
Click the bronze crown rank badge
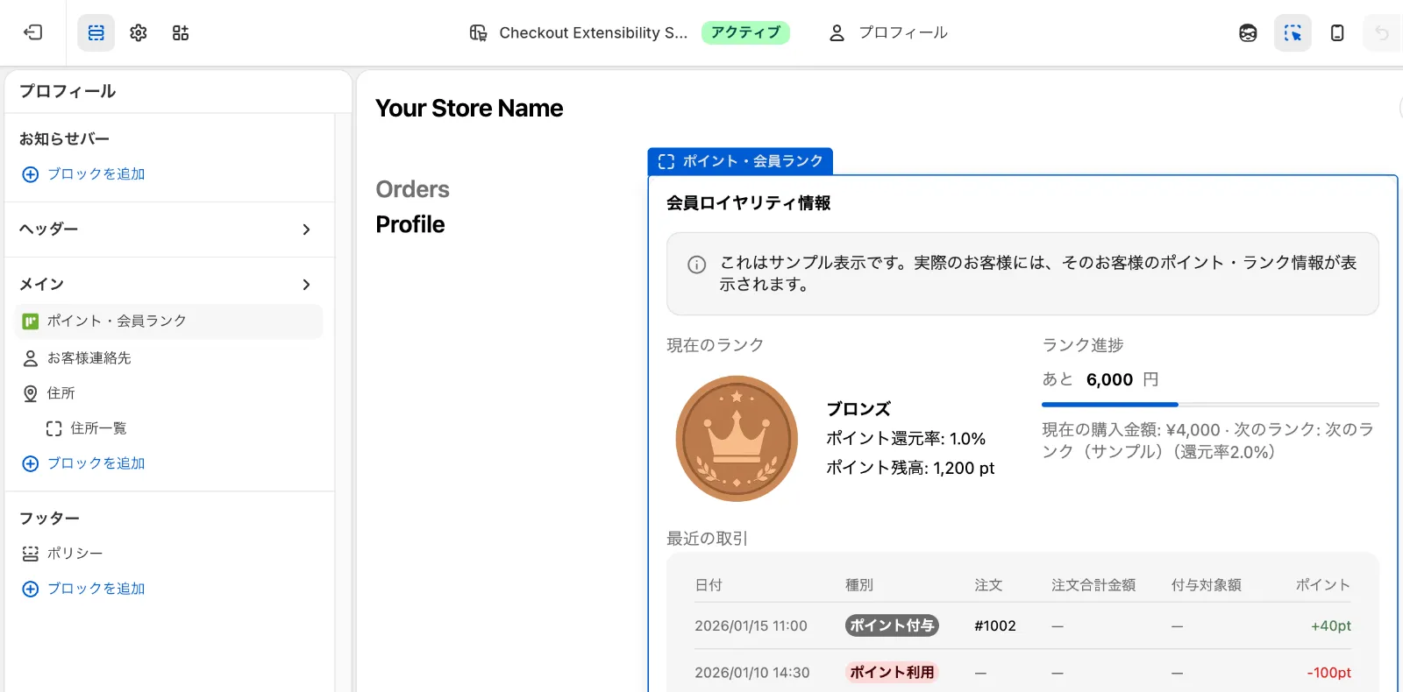(737, 439)
